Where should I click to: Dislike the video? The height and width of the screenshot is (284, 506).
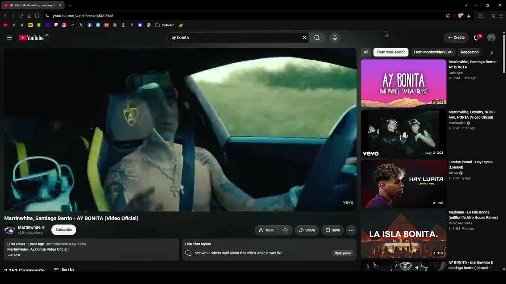pyautogui.click(x=285, y=230)
